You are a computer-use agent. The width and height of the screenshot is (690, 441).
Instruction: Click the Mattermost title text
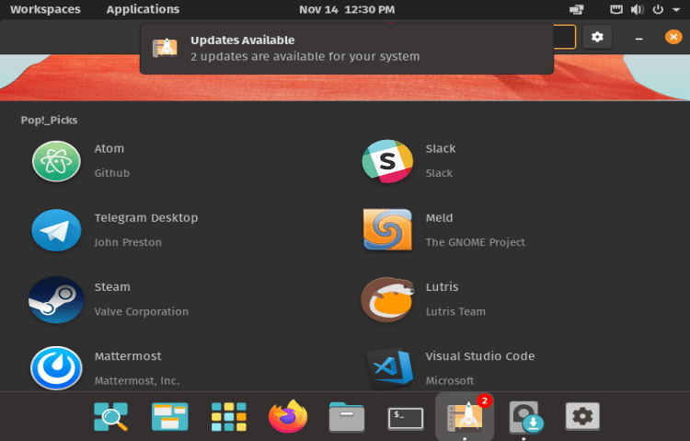(128, 356)
